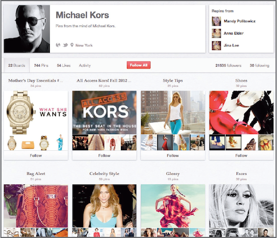Open Jina Lee profile name
The width and height of the screenshot is (277, 238).
231,45
